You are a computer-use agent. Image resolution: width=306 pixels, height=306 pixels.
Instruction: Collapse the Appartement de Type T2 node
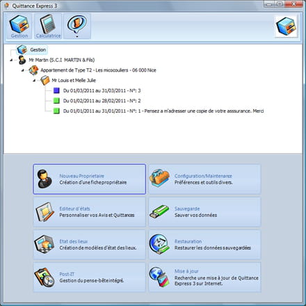[x=22, y=70]
